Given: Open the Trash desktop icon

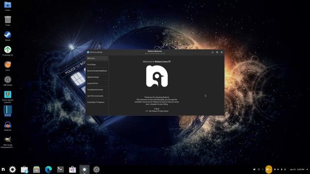Looking at the screenshot, I should [x=8, y=21].
